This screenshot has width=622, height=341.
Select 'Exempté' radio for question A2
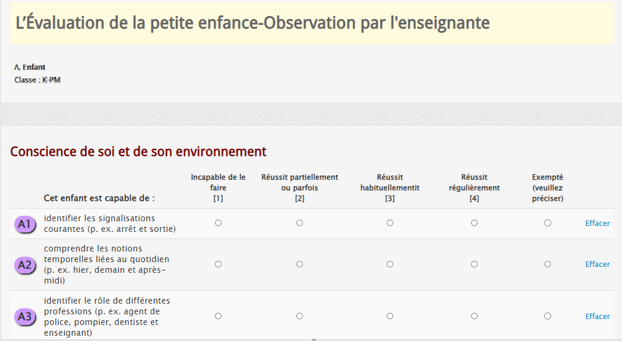tap(547, 264)
